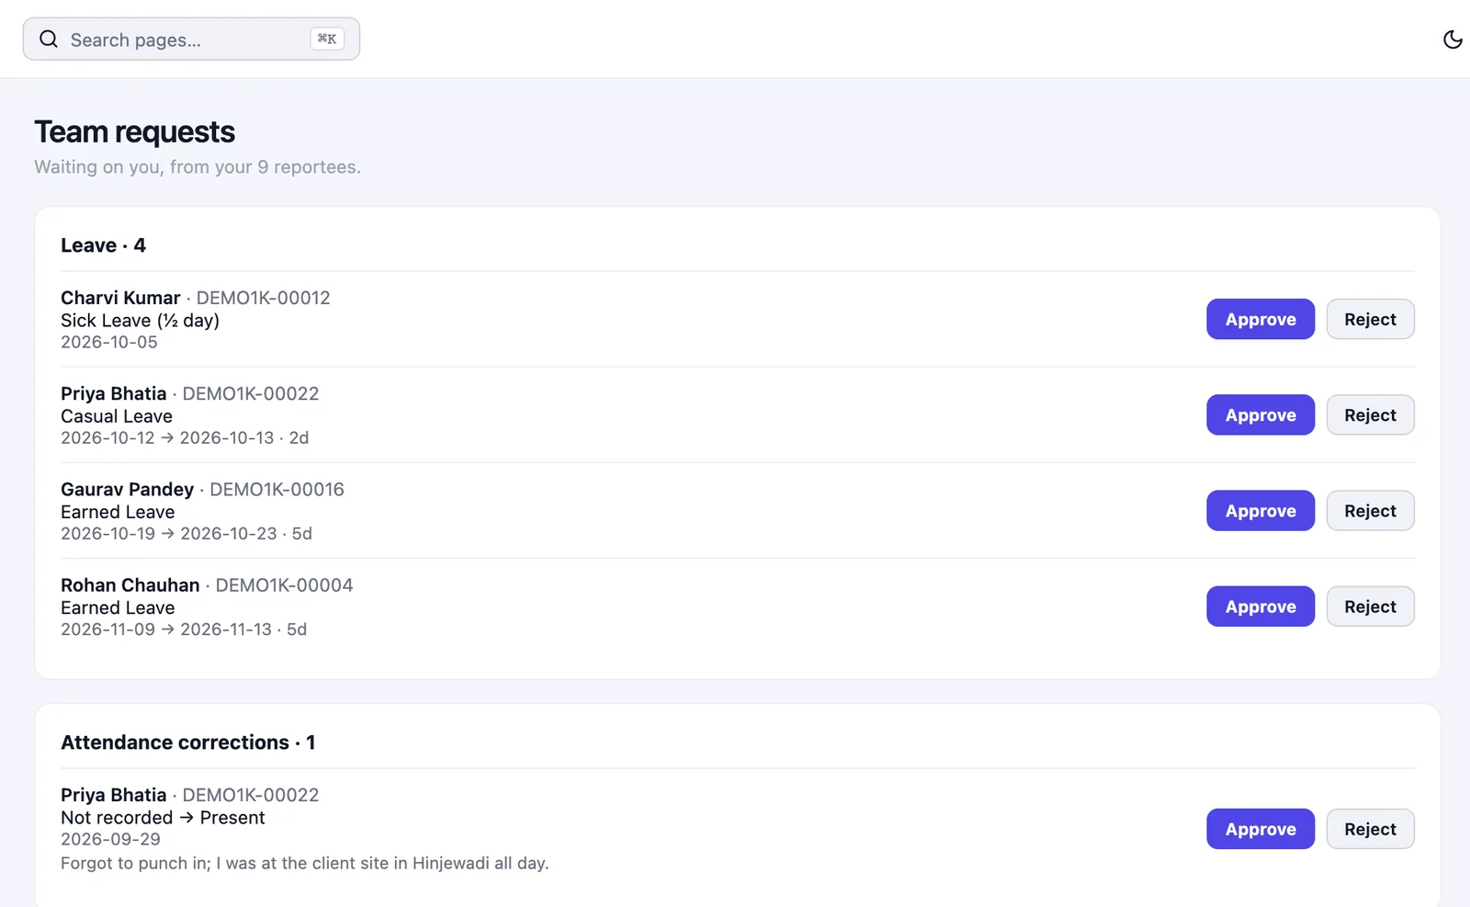
Task: Click the 'Forgot to punch in' note
Action: coord(304,863)
